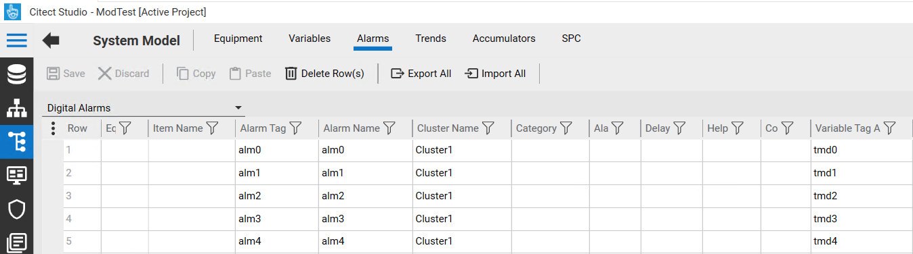The width and height of the screenshot is (913, 254).
Task: Click the Import All button
Action: coord(495,74)
